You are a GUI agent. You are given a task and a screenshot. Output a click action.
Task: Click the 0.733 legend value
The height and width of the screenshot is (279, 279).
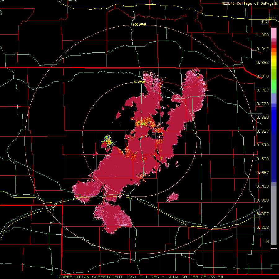[263, 104]
